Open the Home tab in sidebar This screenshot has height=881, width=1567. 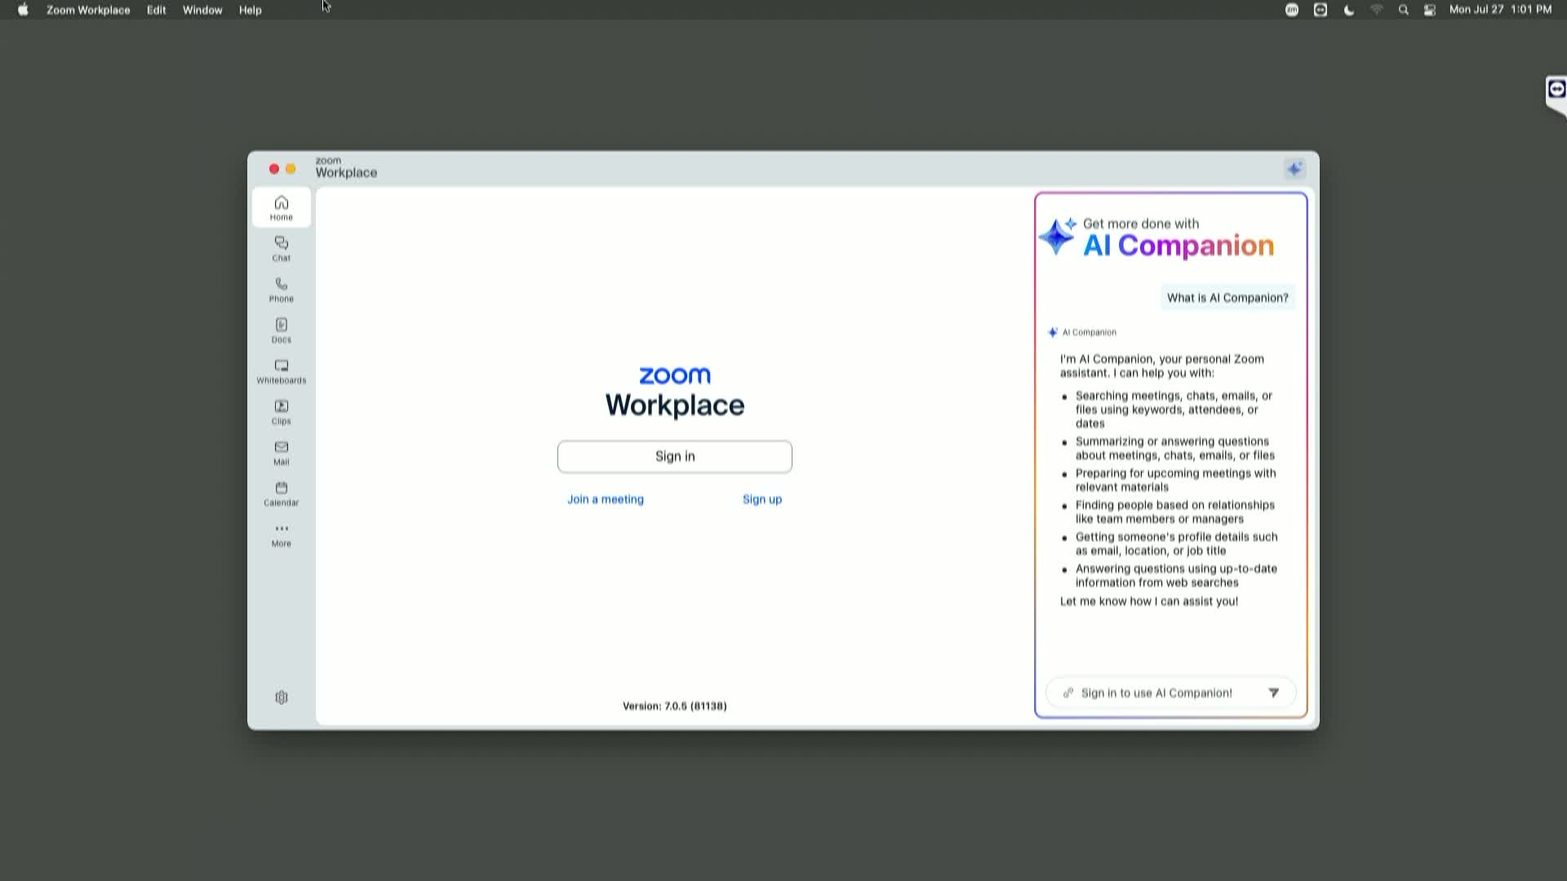pyautogui.click(x=282, y=207)
